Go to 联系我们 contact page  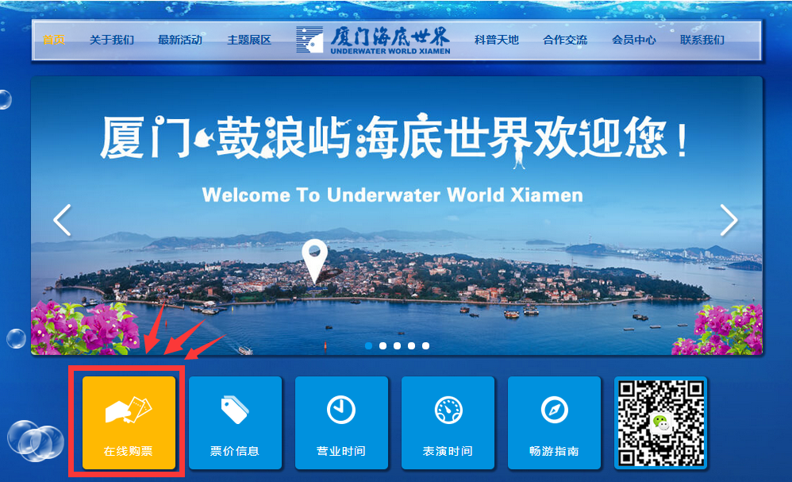(x=702, y=40)
